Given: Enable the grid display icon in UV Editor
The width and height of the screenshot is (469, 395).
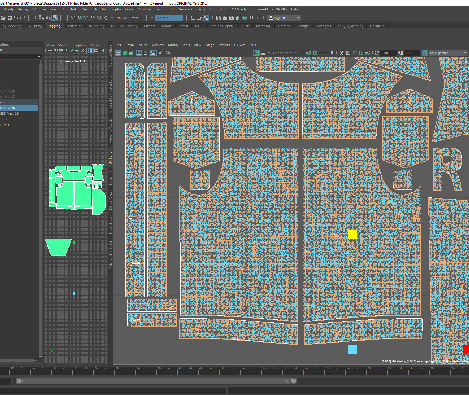Looking at the screenshot, I should (153, 53).
